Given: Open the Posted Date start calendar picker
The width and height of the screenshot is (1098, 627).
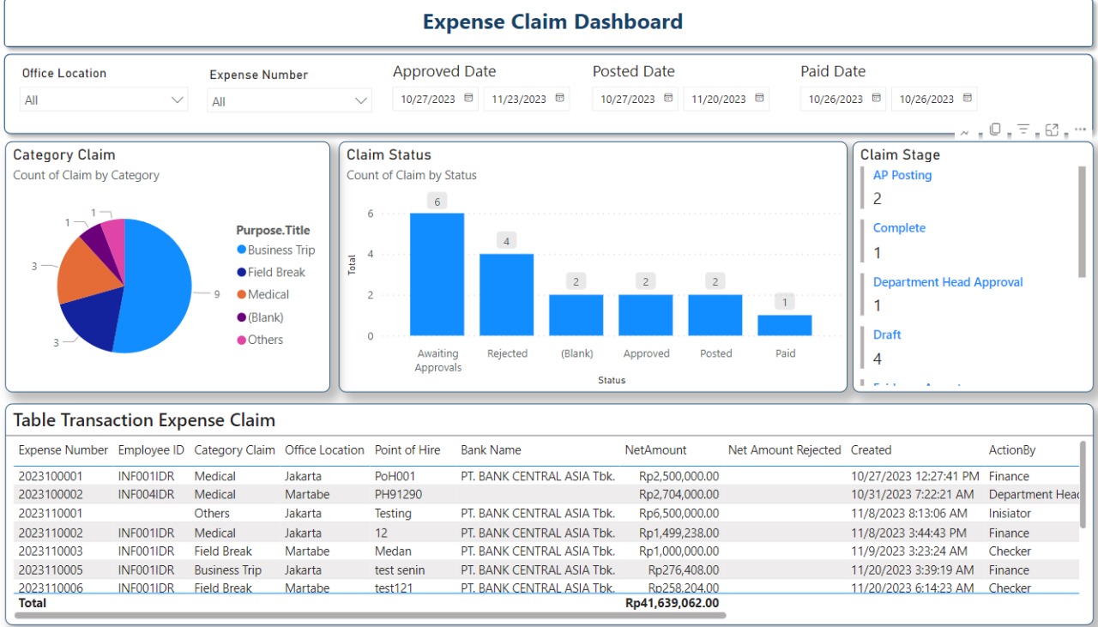Looking at the screenshot, I should tap(668, 98).
